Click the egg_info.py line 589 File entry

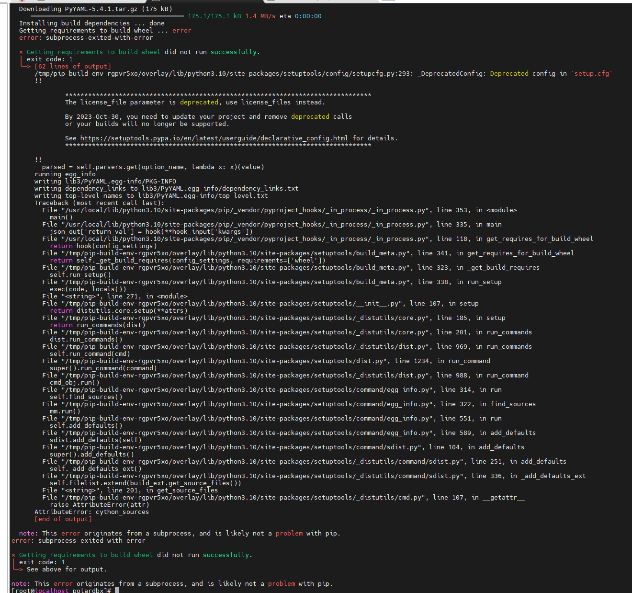(289, 433)
